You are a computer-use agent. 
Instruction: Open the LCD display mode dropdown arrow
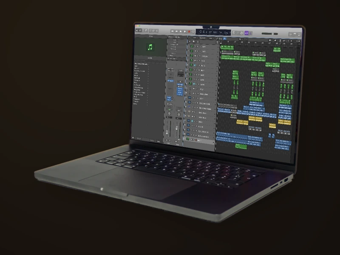pyautogui.click(x=230, y=33)
